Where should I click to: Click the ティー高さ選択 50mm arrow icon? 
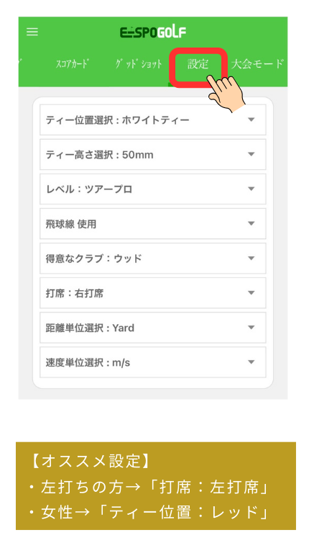coord(252,154)
